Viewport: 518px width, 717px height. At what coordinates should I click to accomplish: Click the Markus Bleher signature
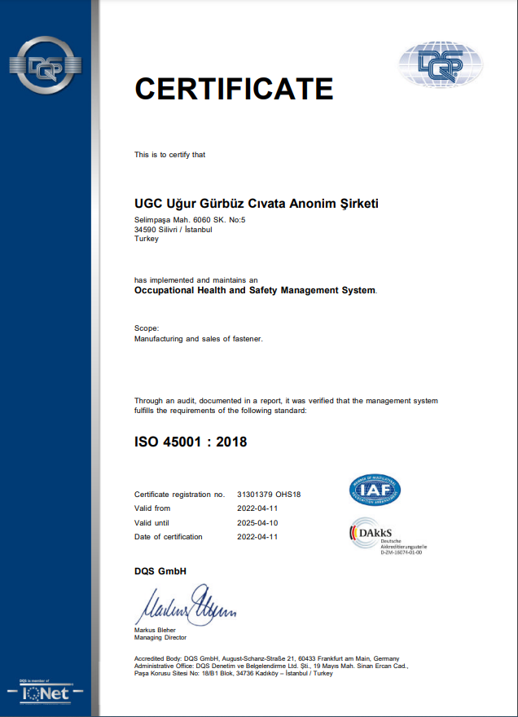click(x=186, y=605)
